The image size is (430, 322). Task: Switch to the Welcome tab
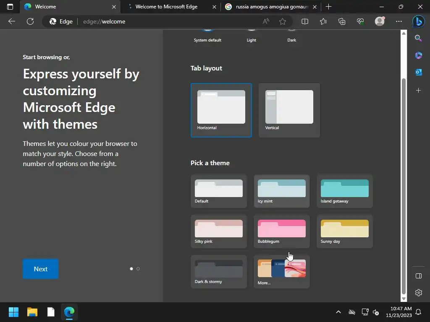coord(70,7)
